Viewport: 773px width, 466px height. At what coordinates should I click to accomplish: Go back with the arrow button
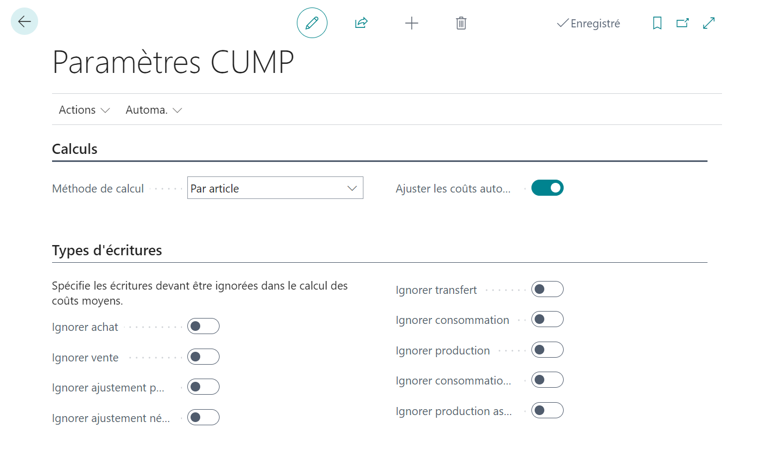[24, 21]
